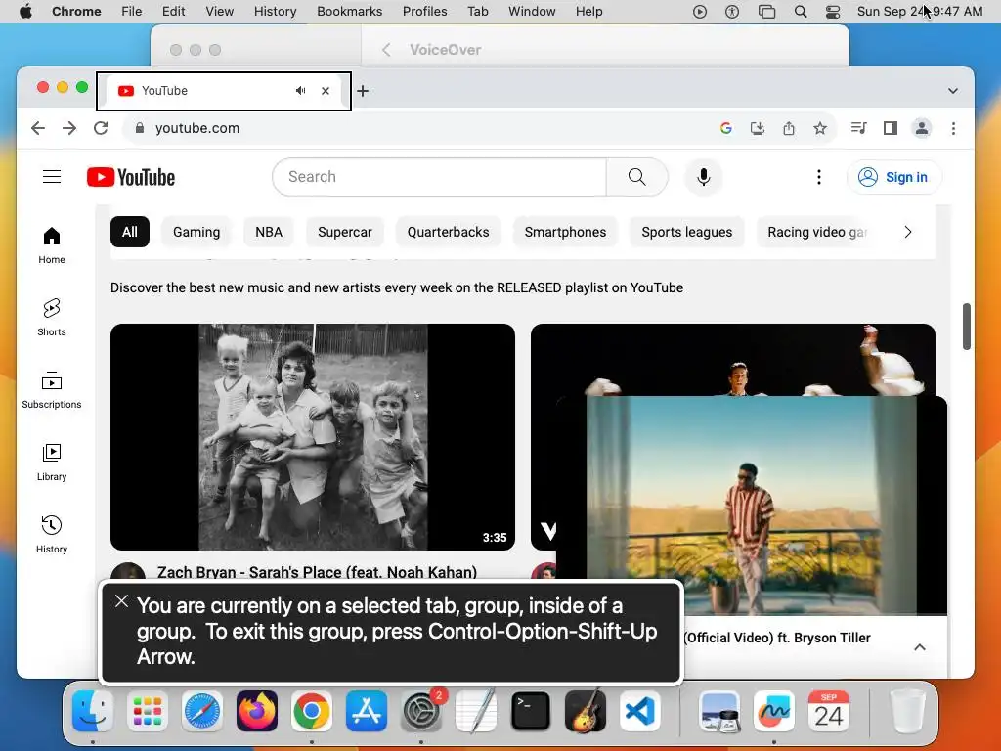The width and height of the screenshot is (1001, 751).
Task: Open the Edit menu
Action: 173,12
